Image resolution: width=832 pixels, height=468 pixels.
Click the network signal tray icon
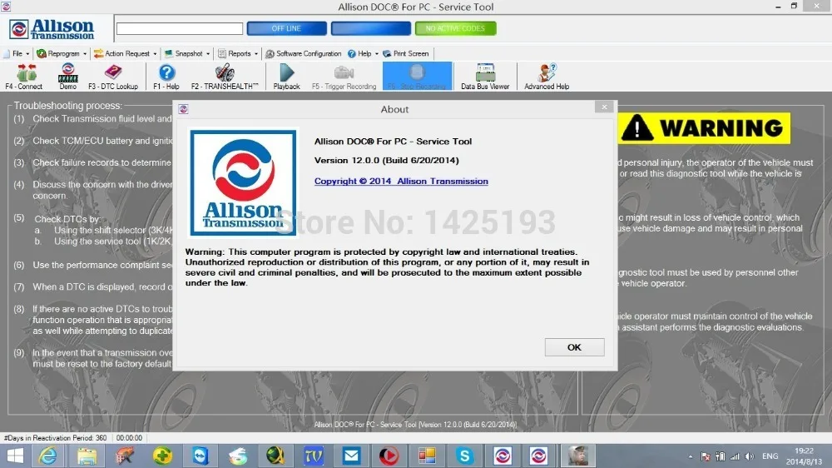coord(735,456)
